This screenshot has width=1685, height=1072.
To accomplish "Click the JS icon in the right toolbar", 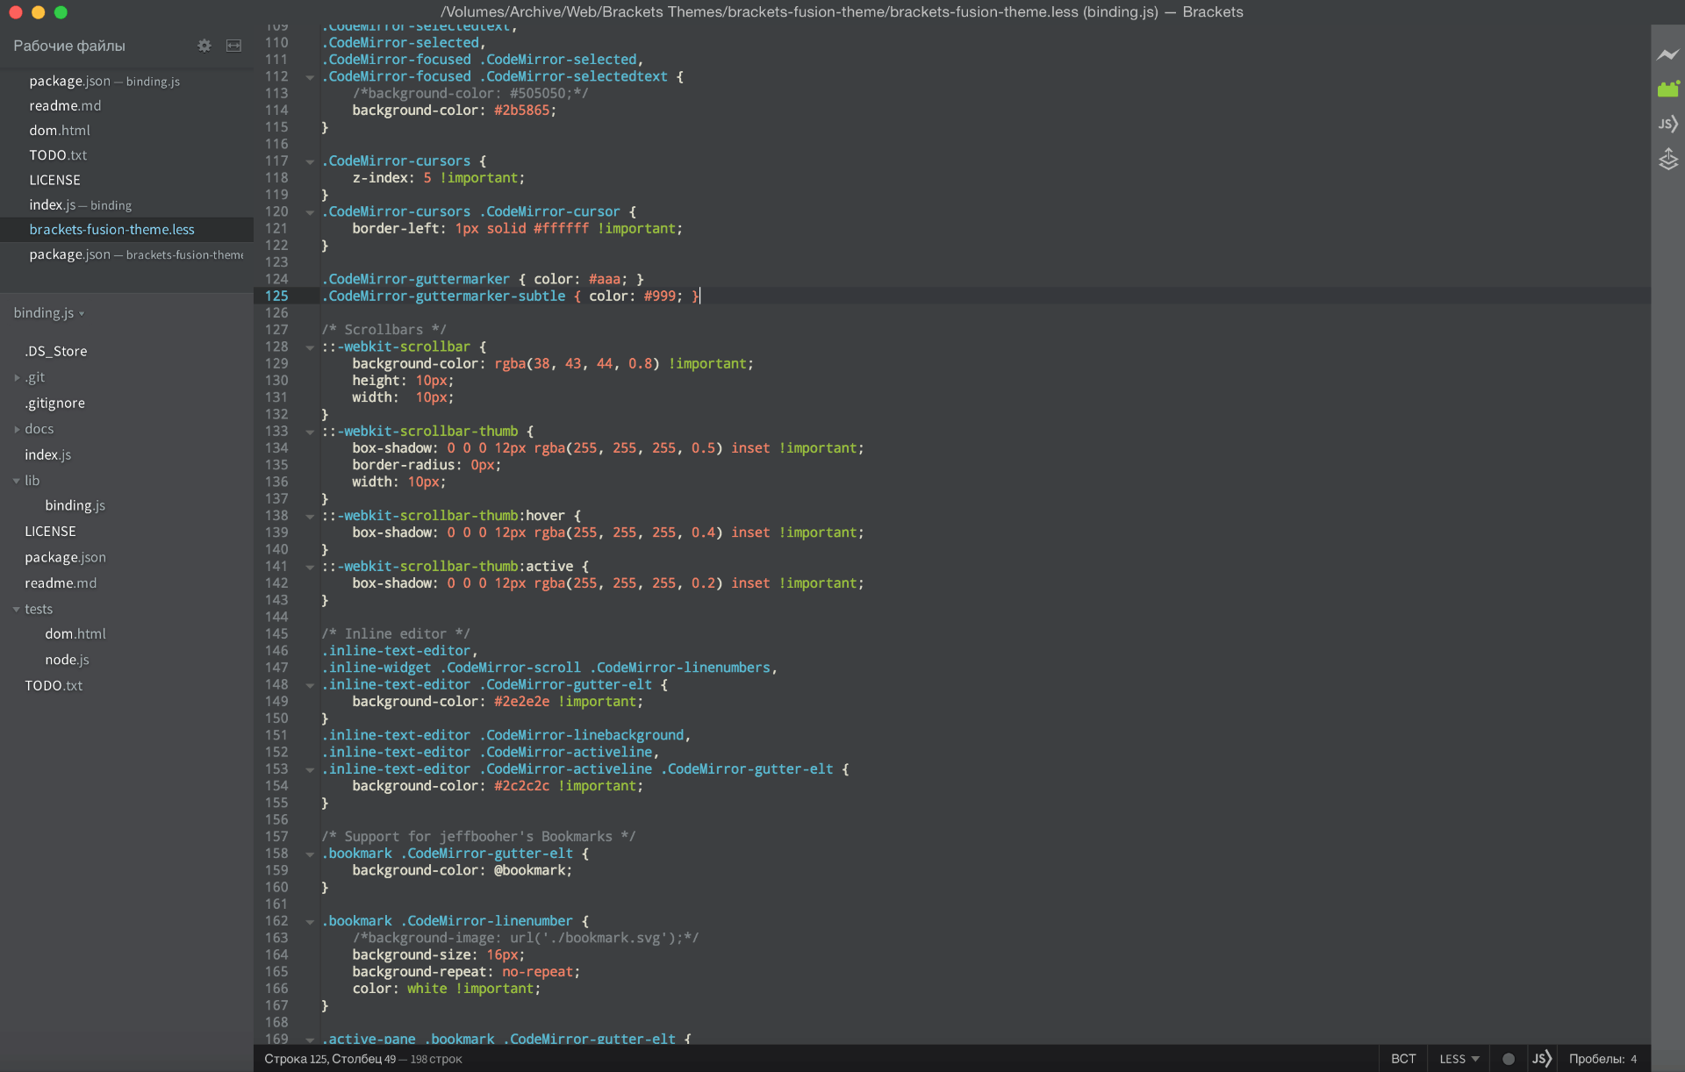I will [x=1667, y=124].
